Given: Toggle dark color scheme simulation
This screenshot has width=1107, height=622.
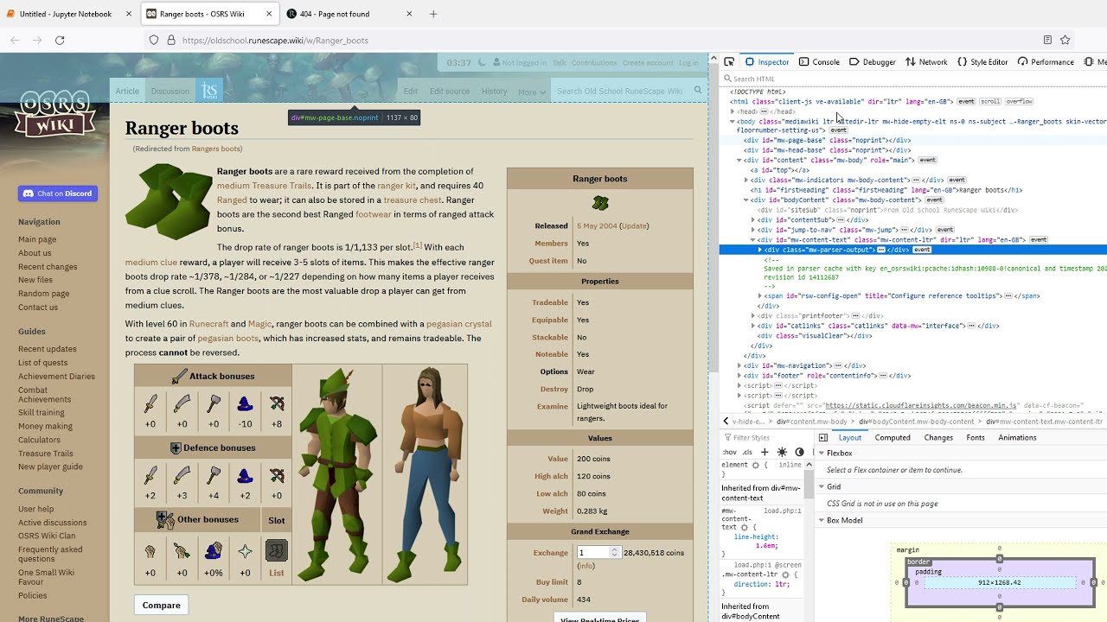Looking at the screenshot, I should coord(799,452).
